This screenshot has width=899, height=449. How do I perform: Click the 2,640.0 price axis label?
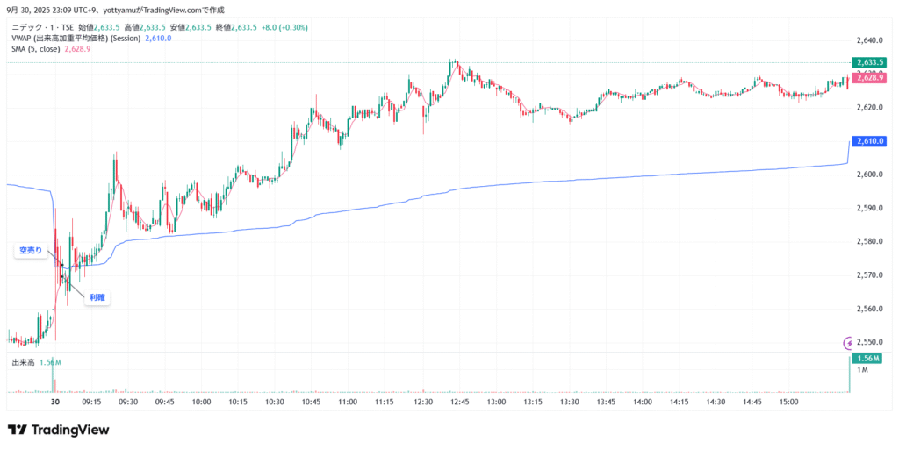[867, 40]
